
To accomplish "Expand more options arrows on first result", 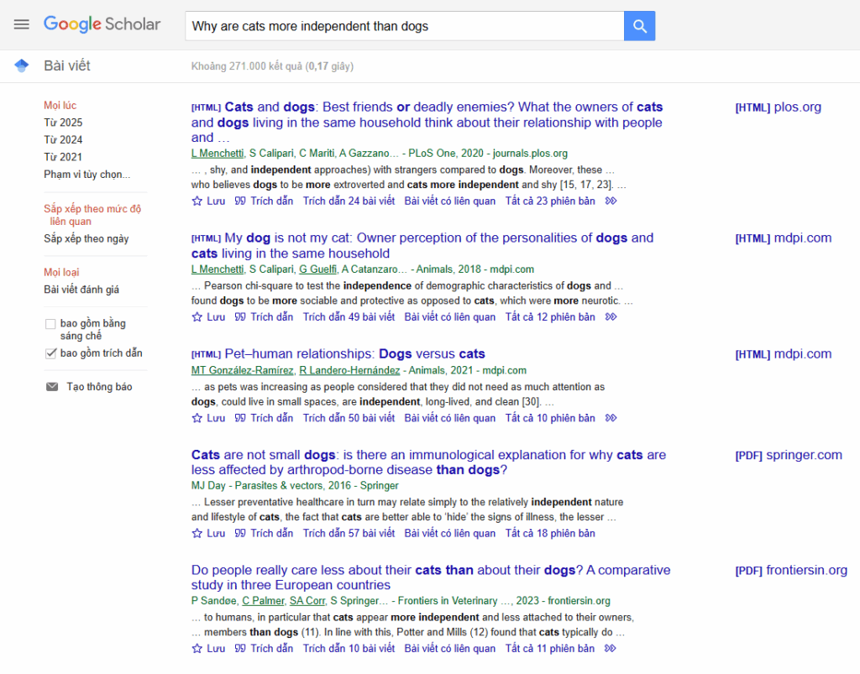I will (x=611, y=201).
